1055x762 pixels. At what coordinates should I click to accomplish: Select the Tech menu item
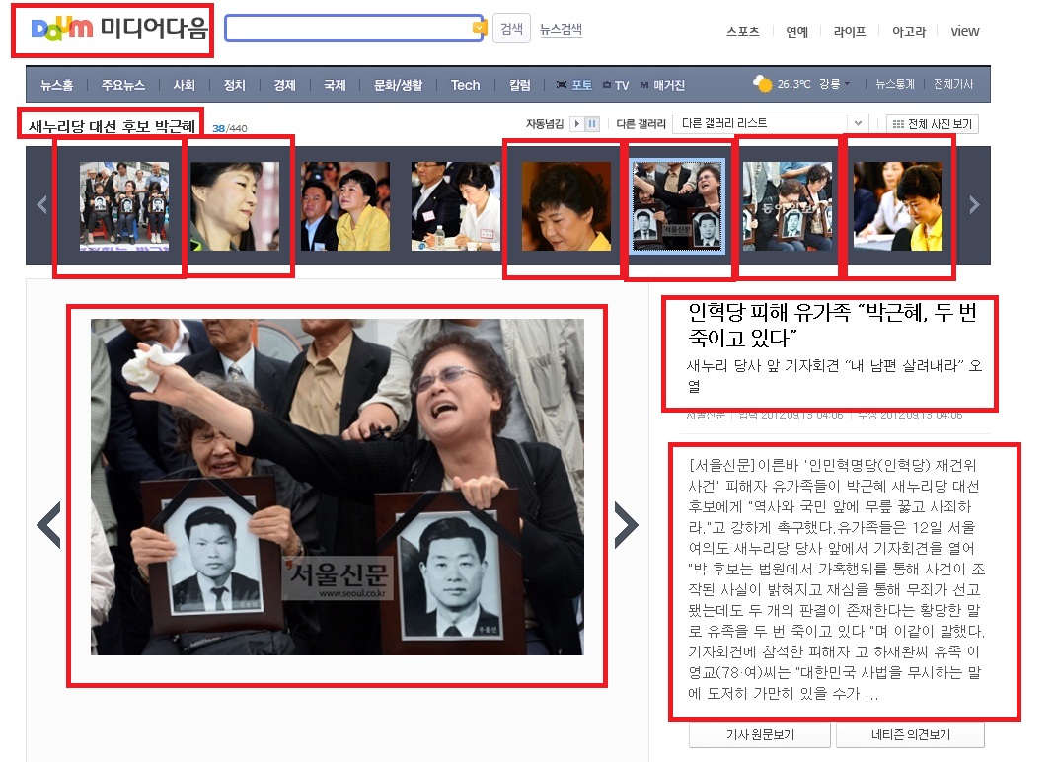pyautogui.click(x=466, y=85)
